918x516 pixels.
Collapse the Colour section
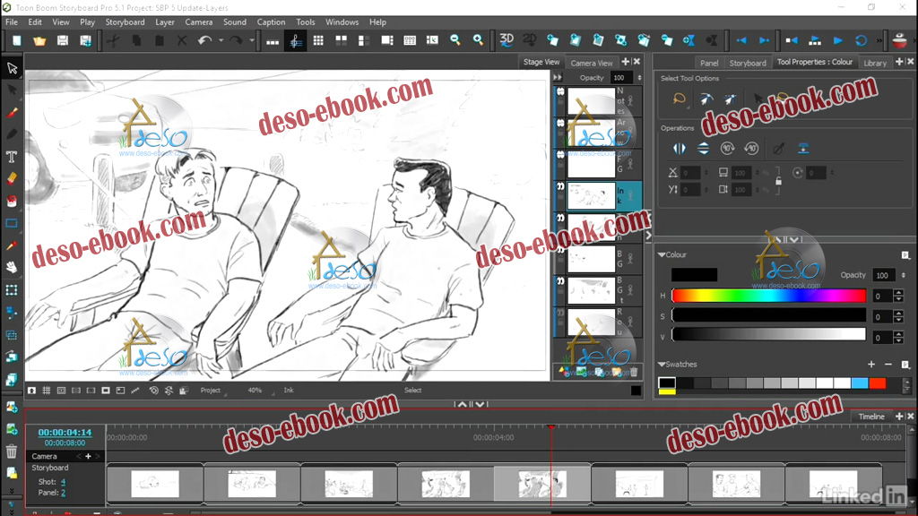(662, 255)
